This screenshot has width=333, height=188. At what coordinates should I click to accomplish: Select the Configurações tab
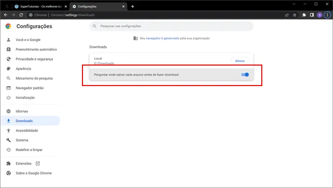tap(99, 6)
